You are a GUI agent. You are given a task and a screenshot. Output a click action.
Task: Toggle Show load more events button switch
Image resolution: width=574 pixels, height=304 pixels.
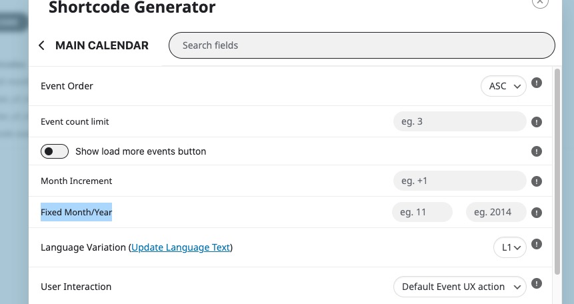tap(55, 151)
